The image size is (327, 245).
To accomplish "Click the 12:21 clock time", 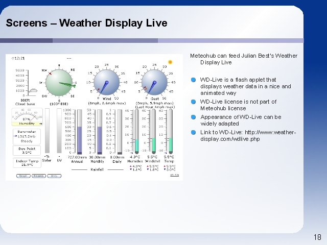I will (18, 58).
